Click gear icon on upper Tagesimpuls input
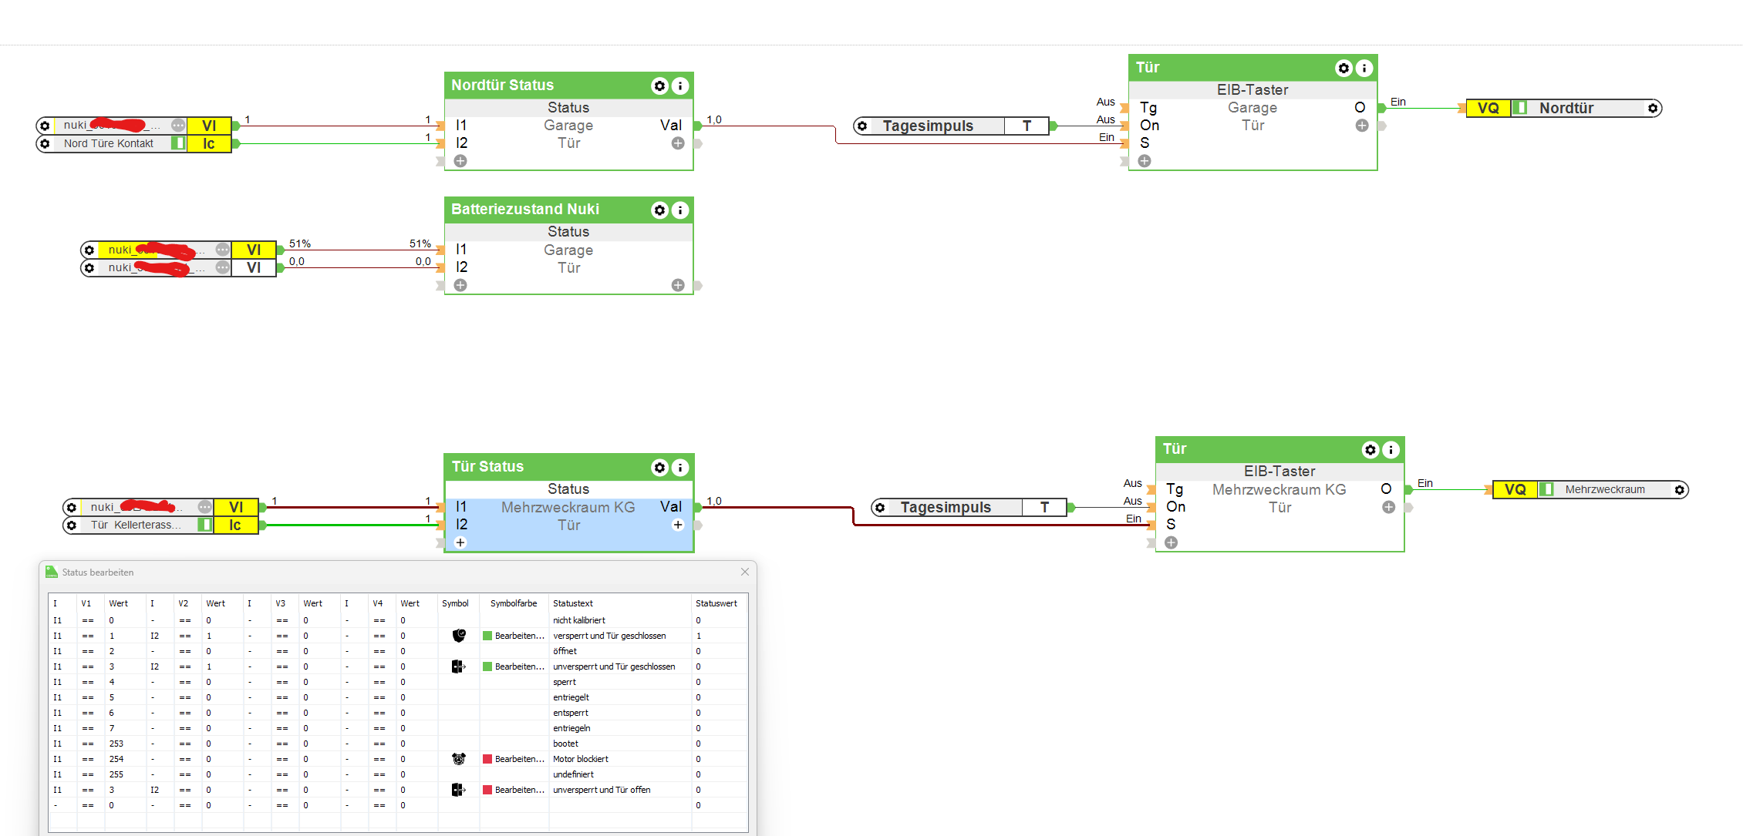This screenshot has width=1743, height=836. pos(862,126)
